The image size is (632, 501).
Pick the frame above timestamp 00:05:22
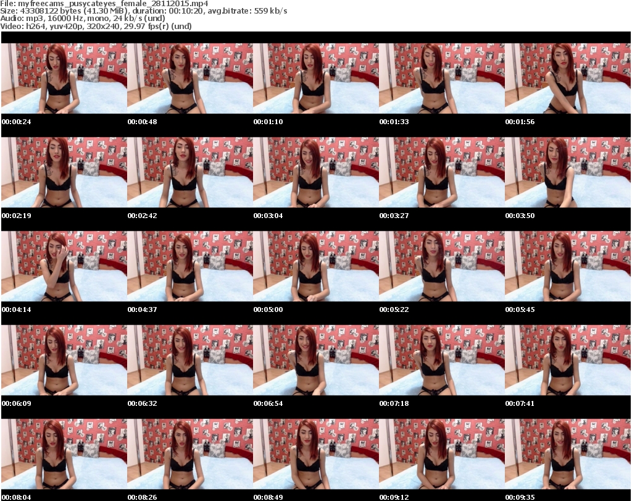442,266
